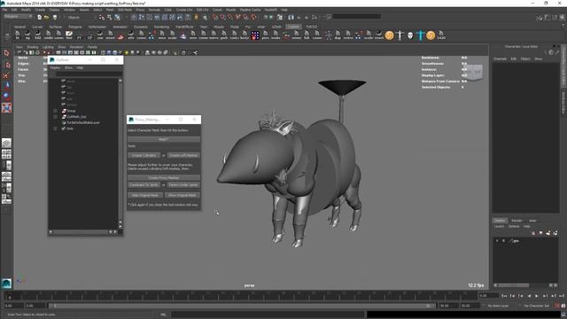Click the New Scene icon in status line
This screenshot has height=319, width=567.
[x=39, y=17]
